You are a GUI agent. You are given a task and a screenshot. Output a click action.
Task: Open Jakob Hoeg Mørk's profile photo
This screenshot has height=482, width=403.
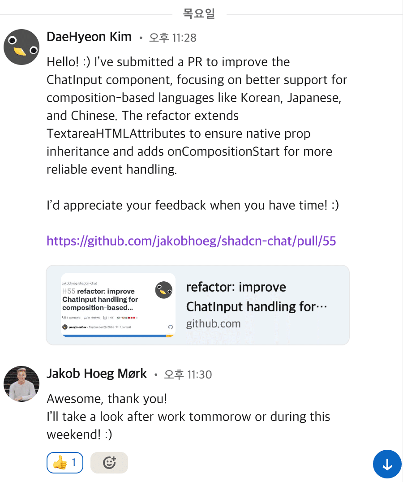[21, 384]
